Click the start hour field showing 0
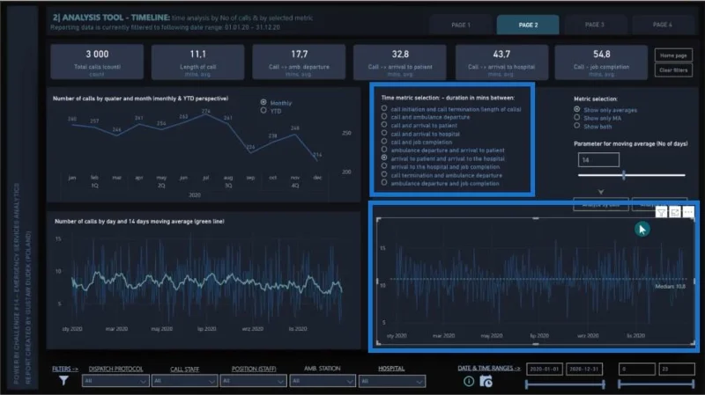 [636, 369]
